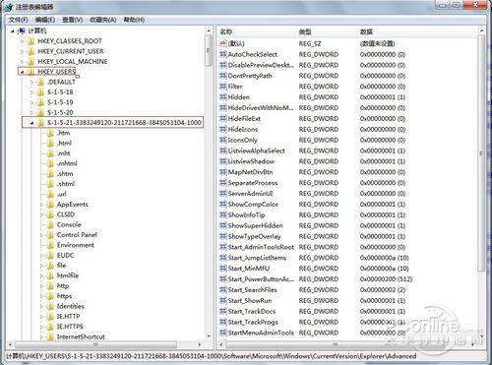492x365 pixels.
Task: Select the InternetShortcut key
Action: pos(81,336)
